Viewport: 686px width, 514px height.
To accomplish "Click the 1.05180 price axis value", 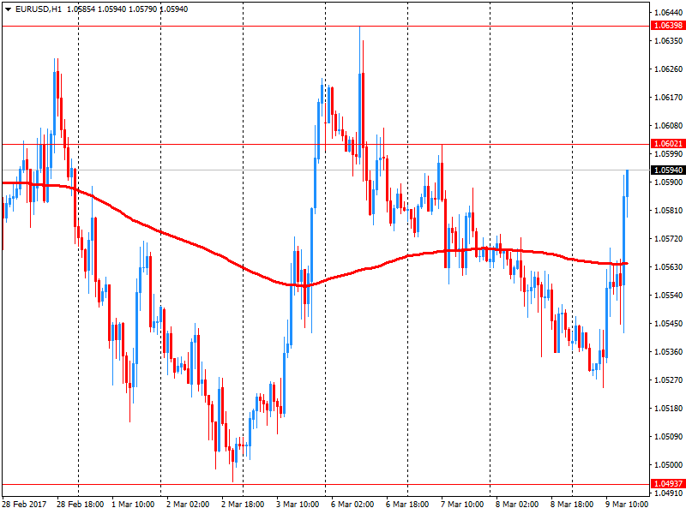I will 669,409.
